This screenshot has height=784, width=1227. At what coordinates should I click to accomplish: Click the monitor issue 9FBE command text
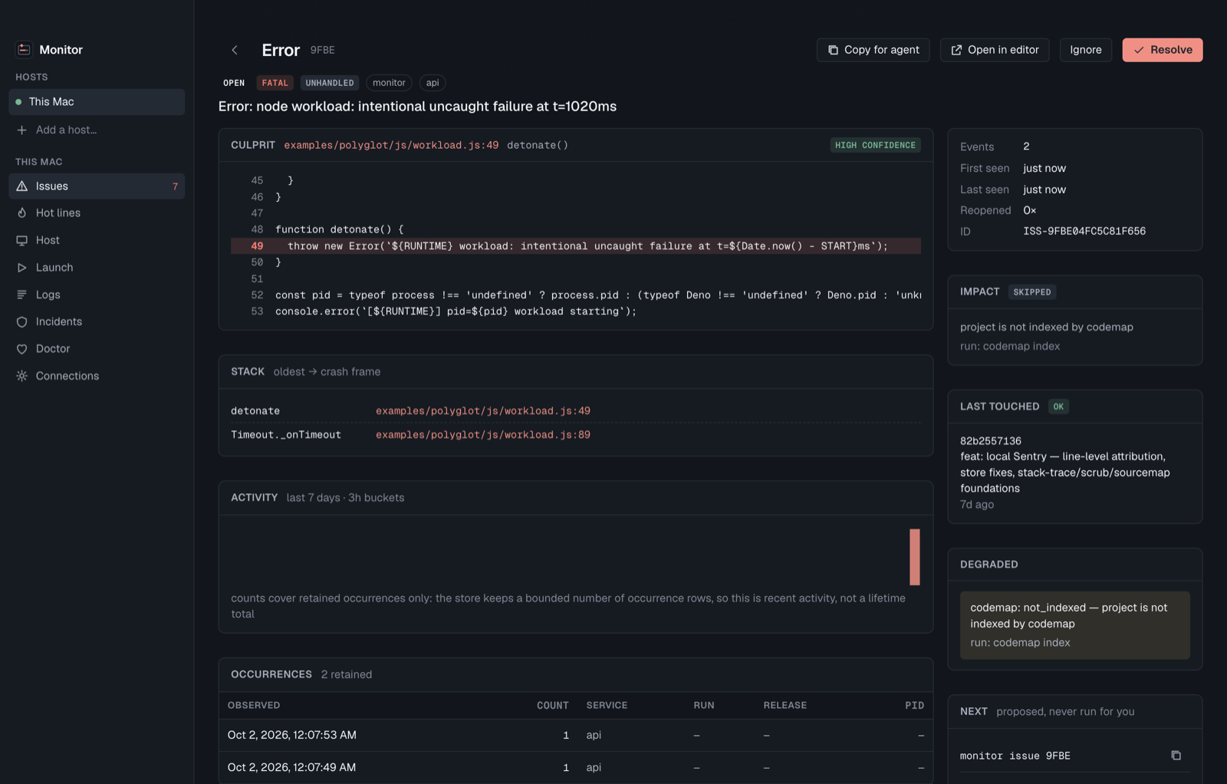1015,756
